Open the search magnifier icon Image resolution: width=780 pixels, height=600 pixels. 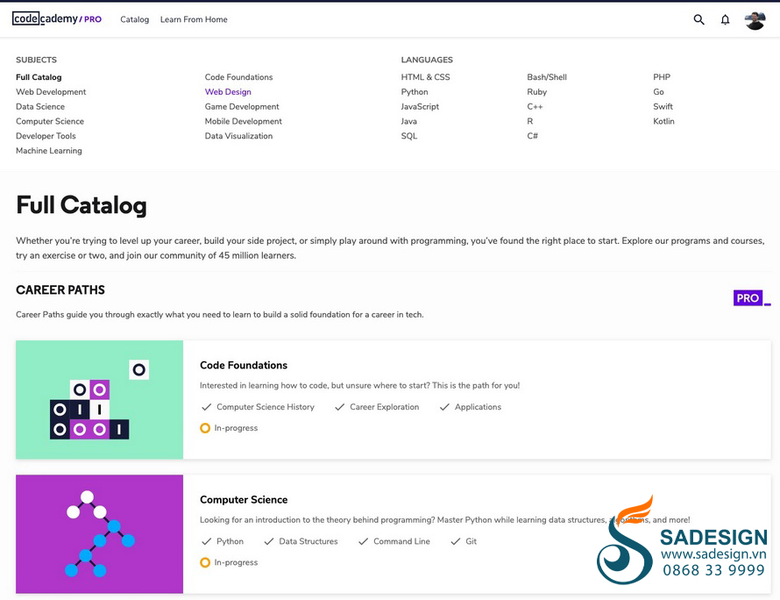click(698, 19)
